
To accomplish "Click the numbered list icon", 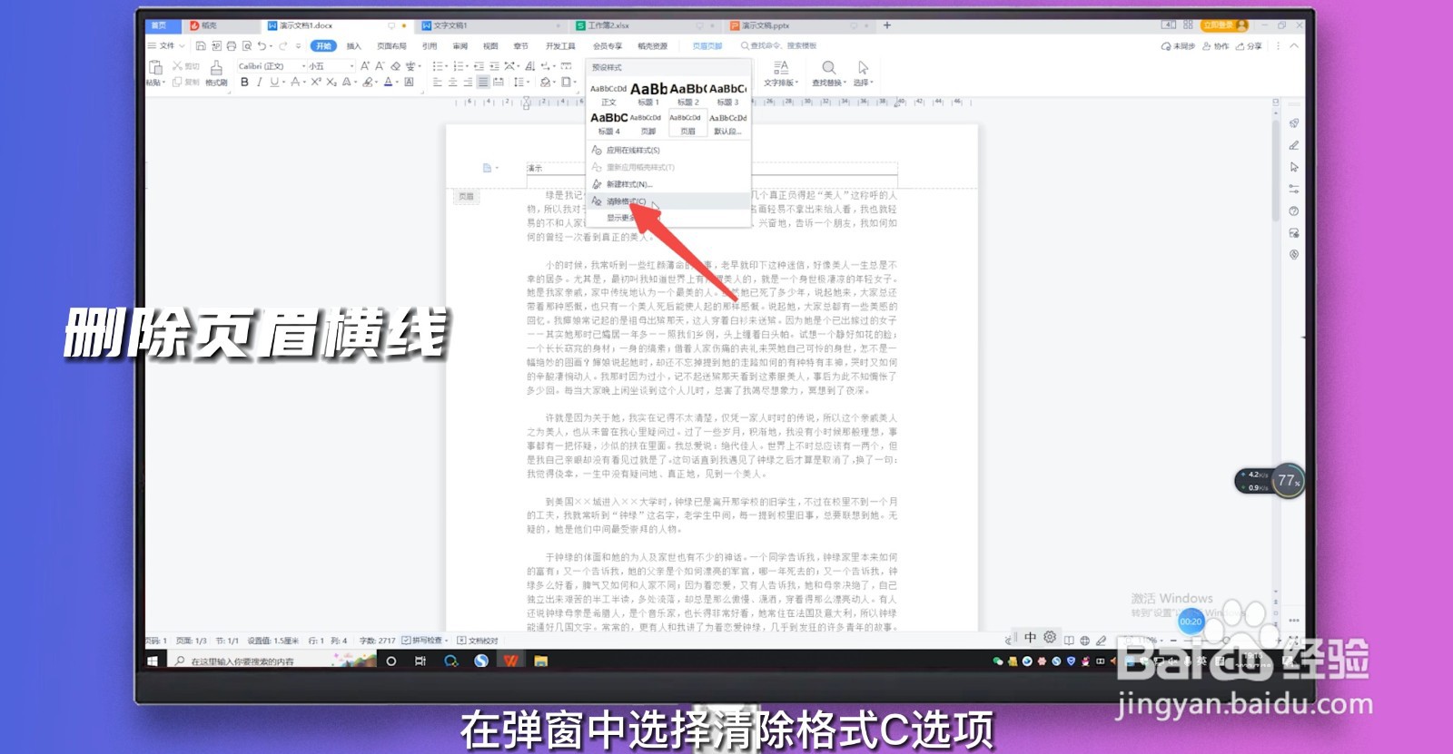I will pos(458,66).
